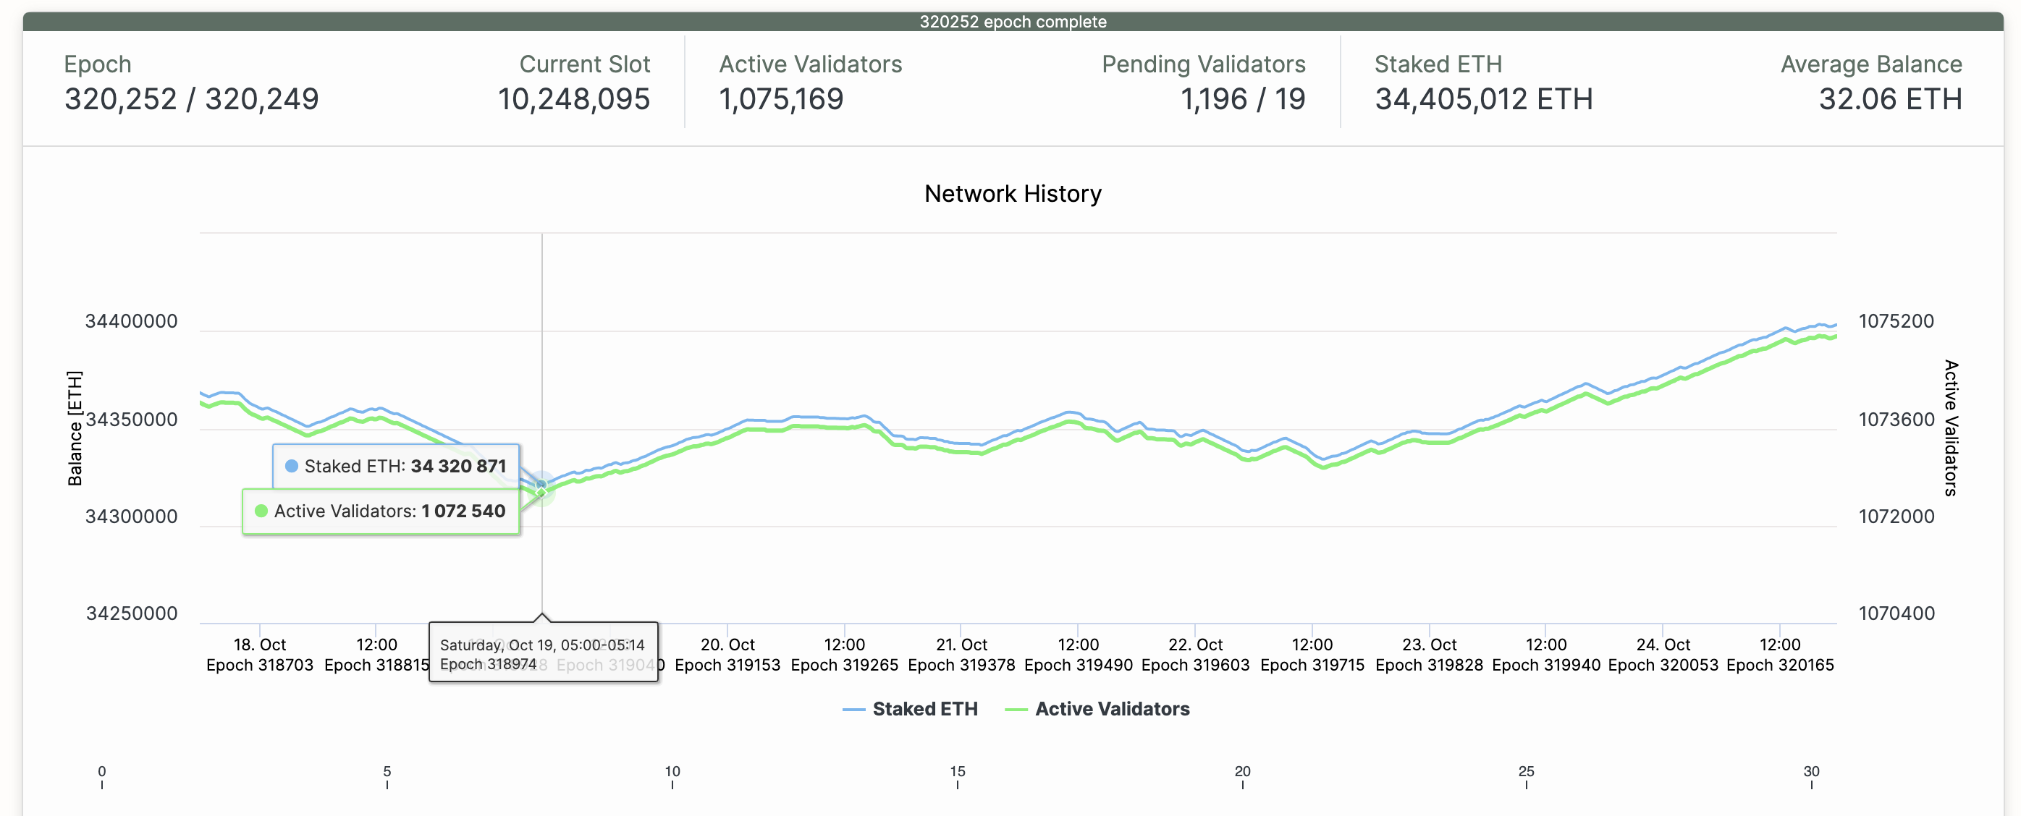Screen dimensions: 2021x816
Task: Click the vertical Active Validators axis title
Action: 1952,428
